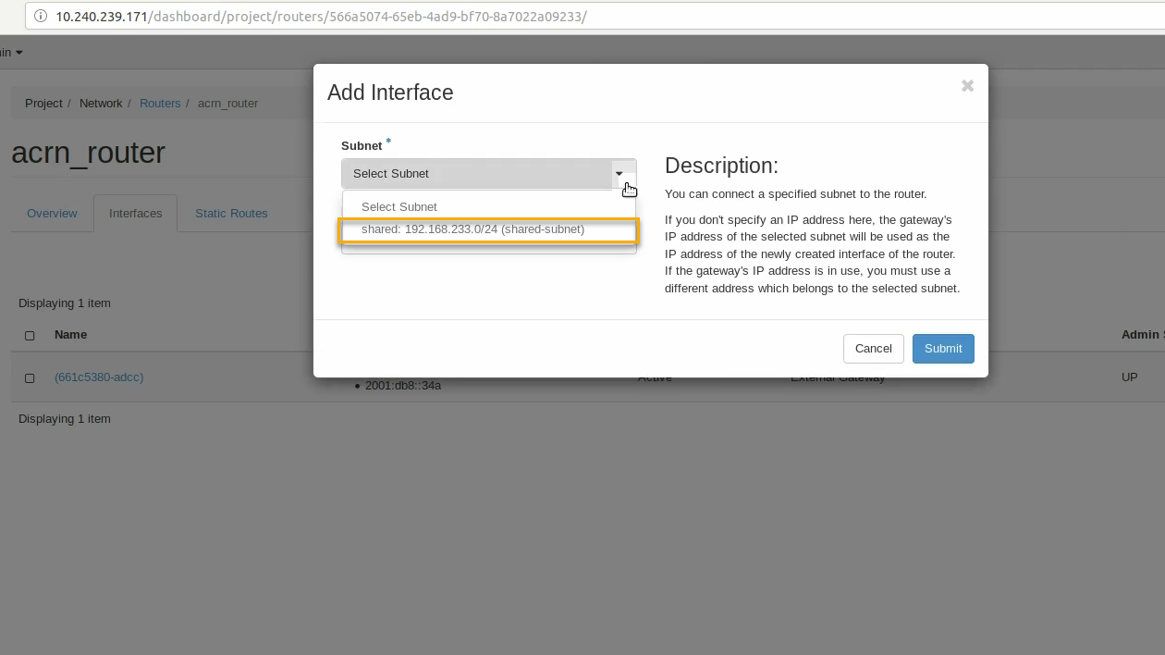Check the box for interface (661c5380-adcc)

point(30,378)
